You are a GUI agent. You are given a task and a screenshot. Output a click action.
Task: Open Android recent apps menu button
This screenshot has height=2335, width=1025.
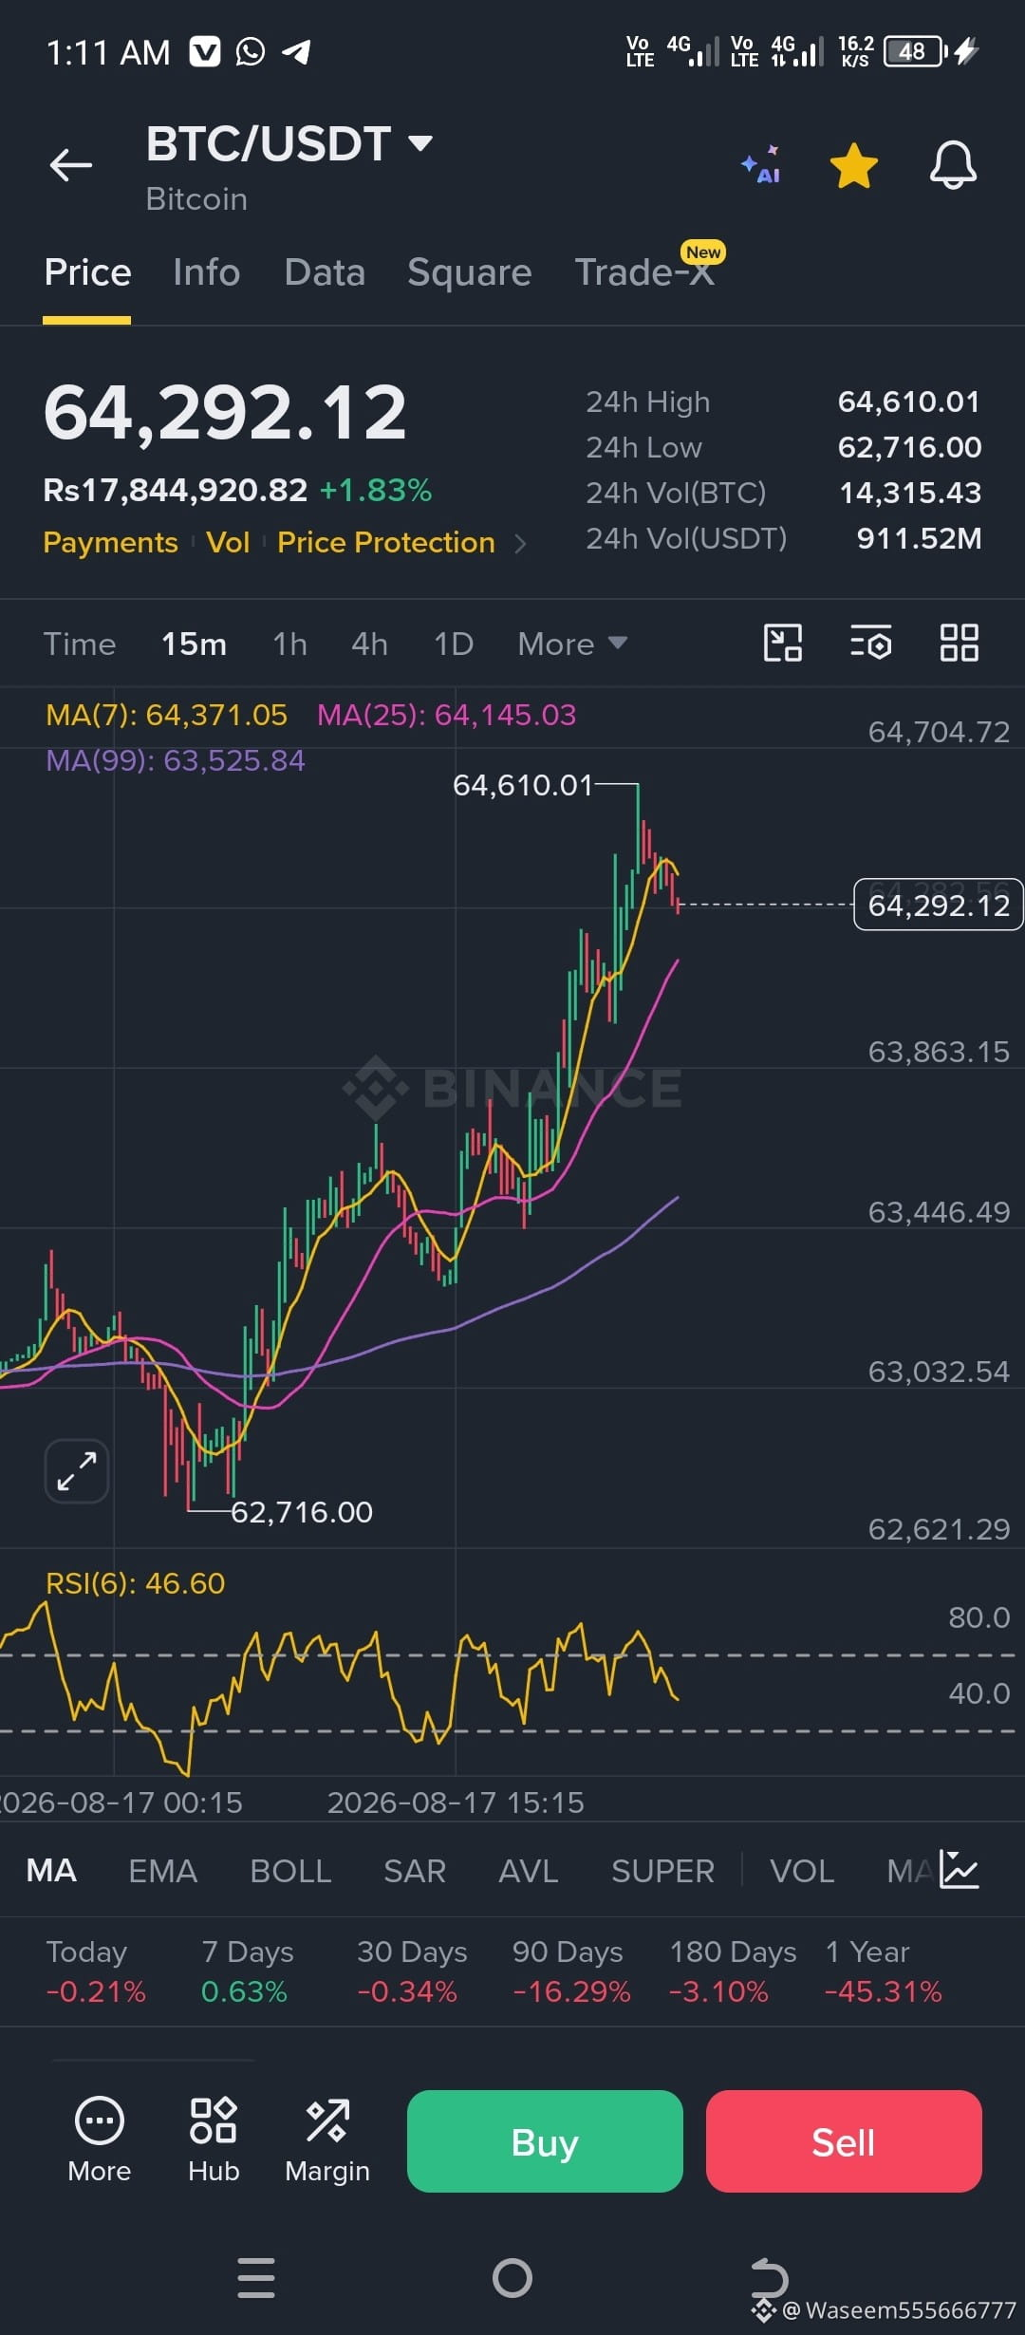[256, 2277]
